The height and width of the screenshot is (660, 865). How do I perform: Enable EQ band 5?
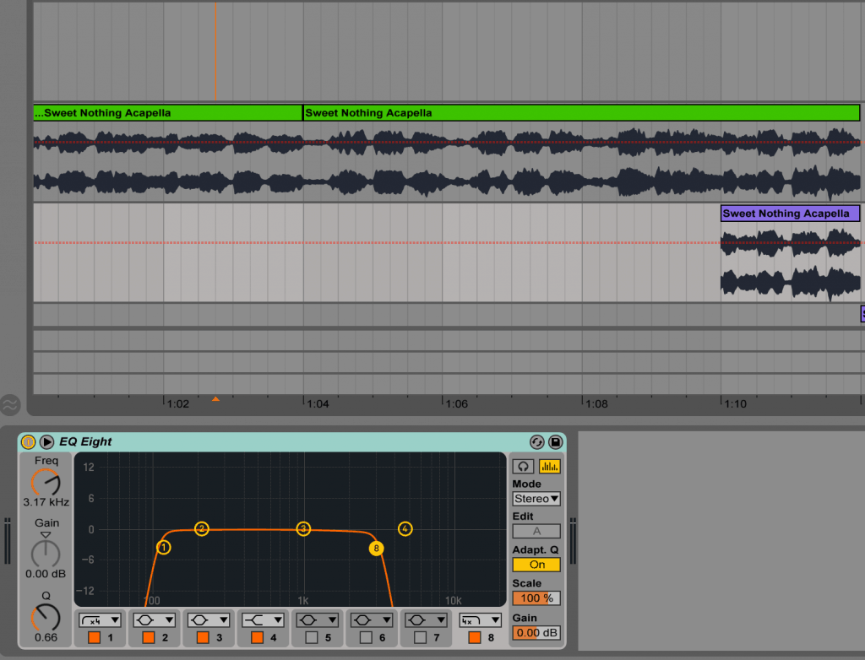click(x=312, y=637)
